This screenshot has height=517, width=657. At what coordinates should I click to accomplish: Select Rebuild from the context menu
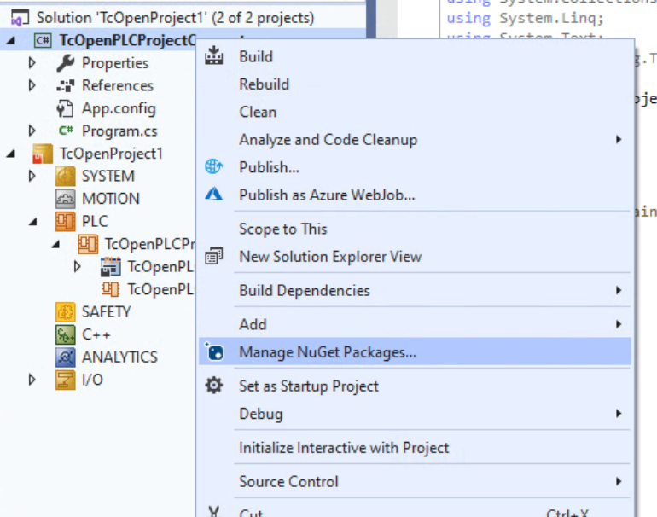click(415, 84)
